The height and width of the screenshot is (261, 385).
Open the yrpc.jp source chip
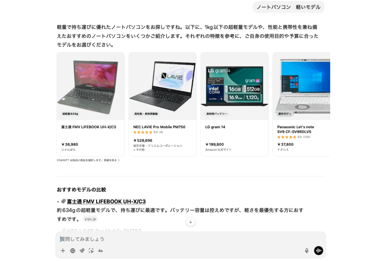click(x=90, y=219)
